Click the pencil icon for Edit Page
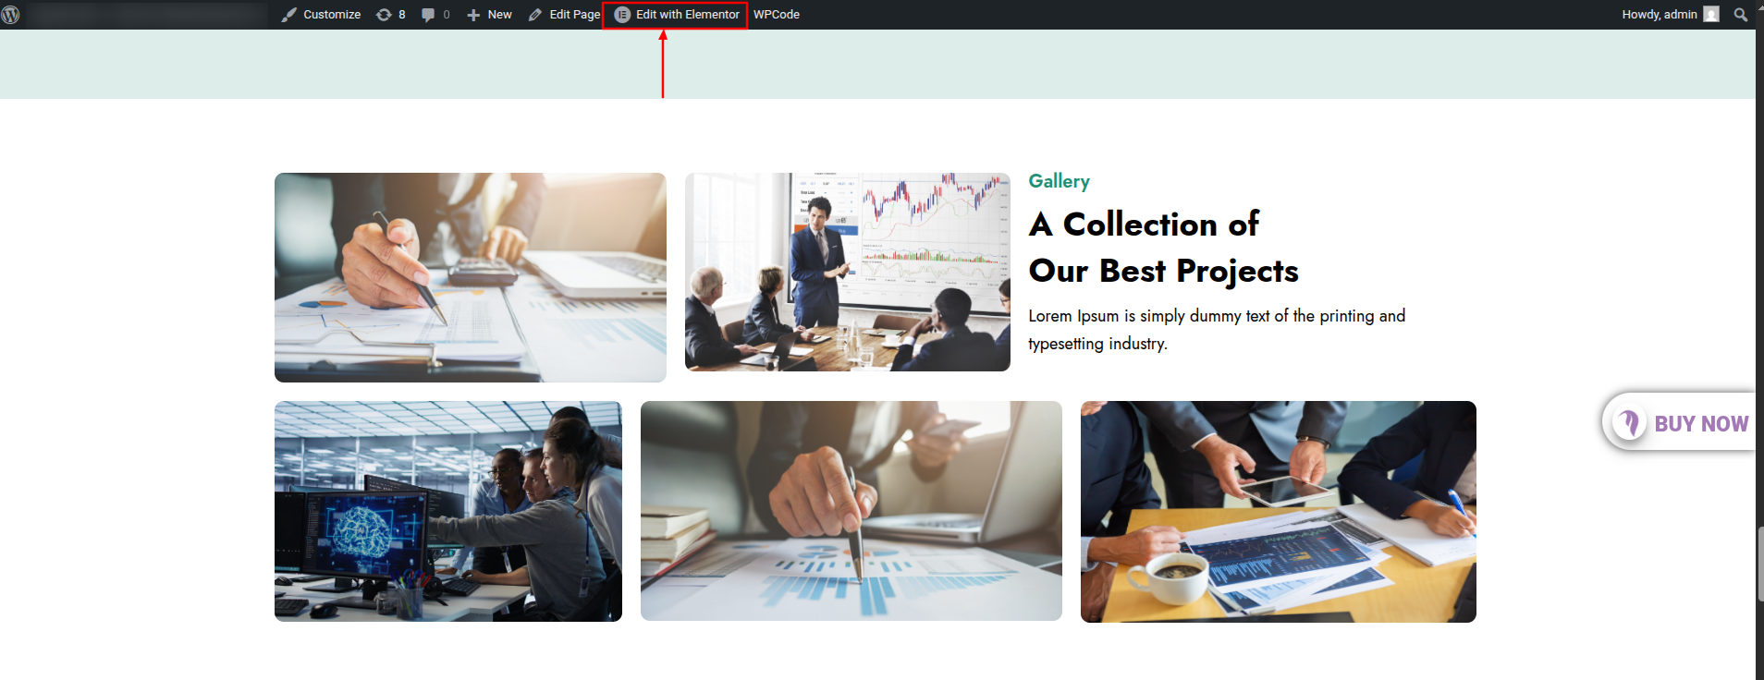Image resolution: width=1764 pixels, height=680 pixels. pyautogui.click(x=535, y=15)
